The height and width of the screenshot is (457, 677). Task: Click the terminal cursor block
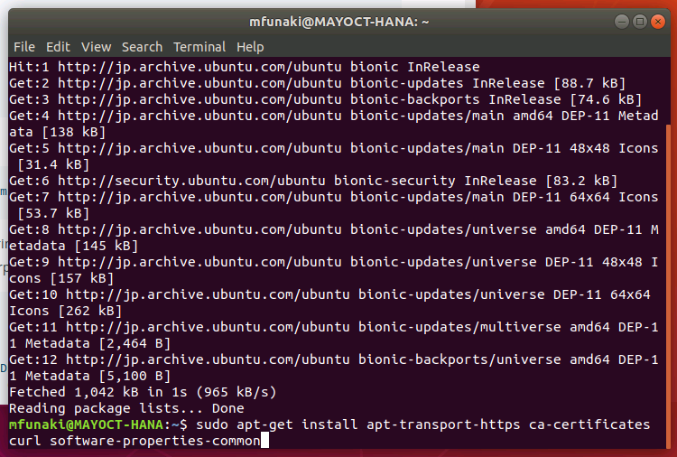[264, 441]
